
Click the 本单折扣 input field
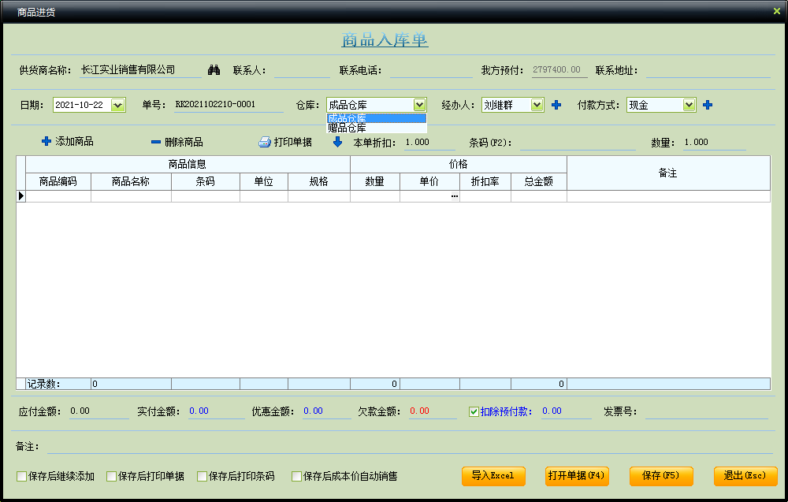[429, 143]
